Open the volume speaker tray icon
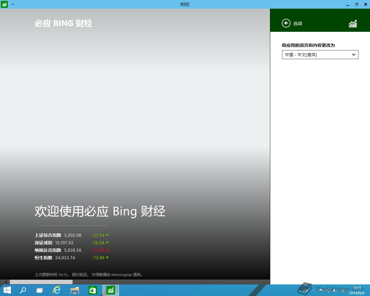Screen dimensions: 370x296 click(x=335, y=290)
